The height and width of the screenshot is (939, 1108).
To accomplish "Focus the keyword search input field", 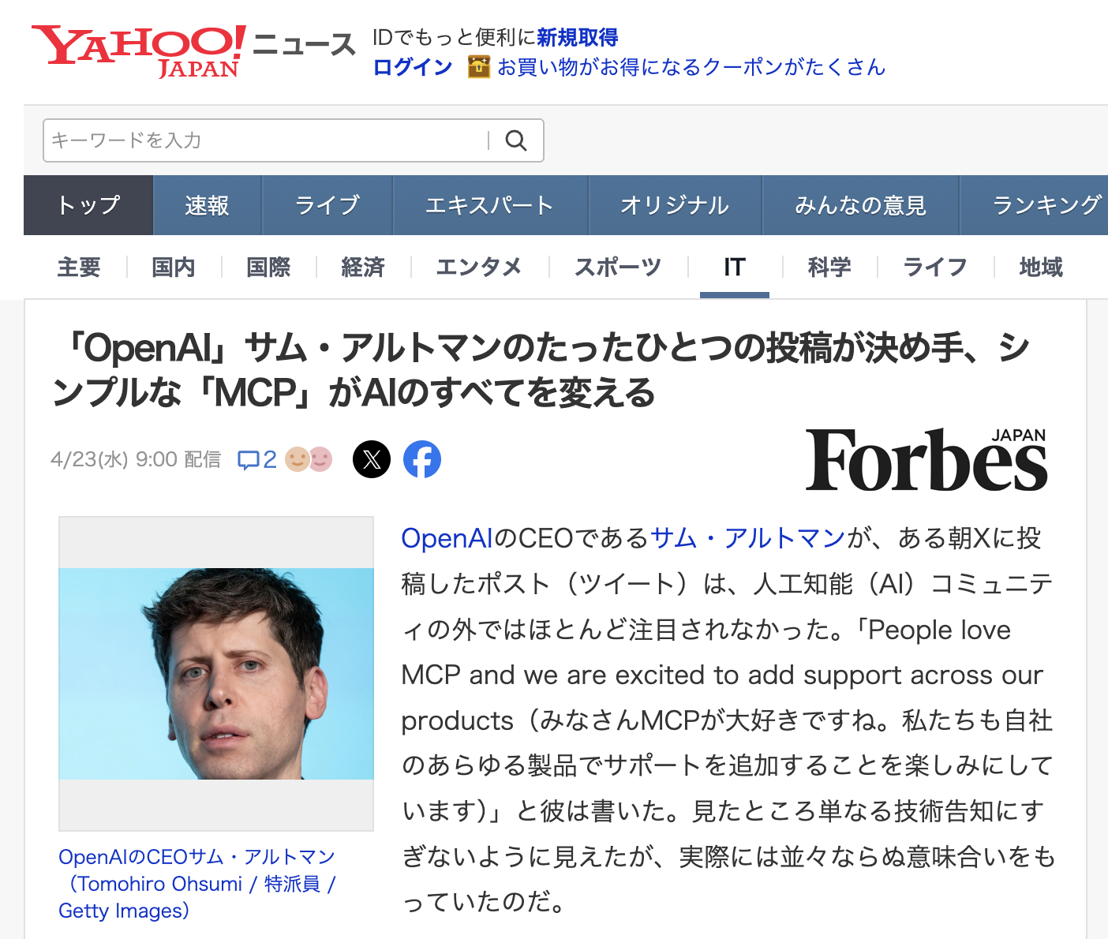I will point(267,140).
